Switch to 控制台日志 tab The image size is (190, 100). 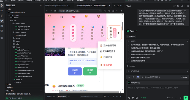[x=51, y=96]
